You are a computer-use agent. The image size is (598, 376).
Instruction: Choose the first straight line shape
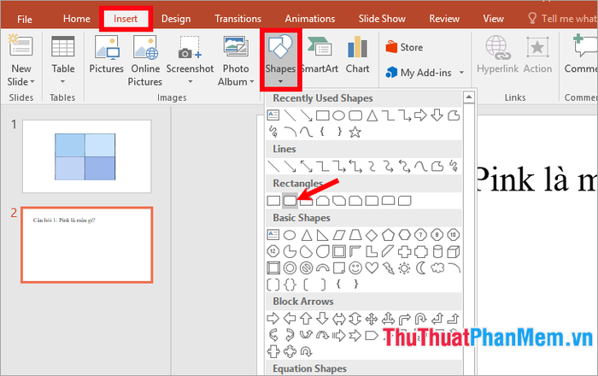click(274, 165)
